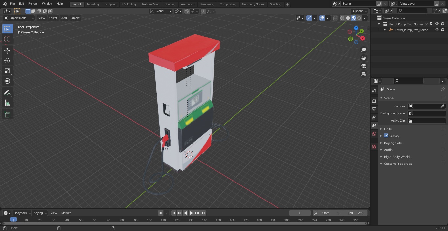448x231 pixels.
Task: Toggle snapping magnet in header
Action: point(187,11)
